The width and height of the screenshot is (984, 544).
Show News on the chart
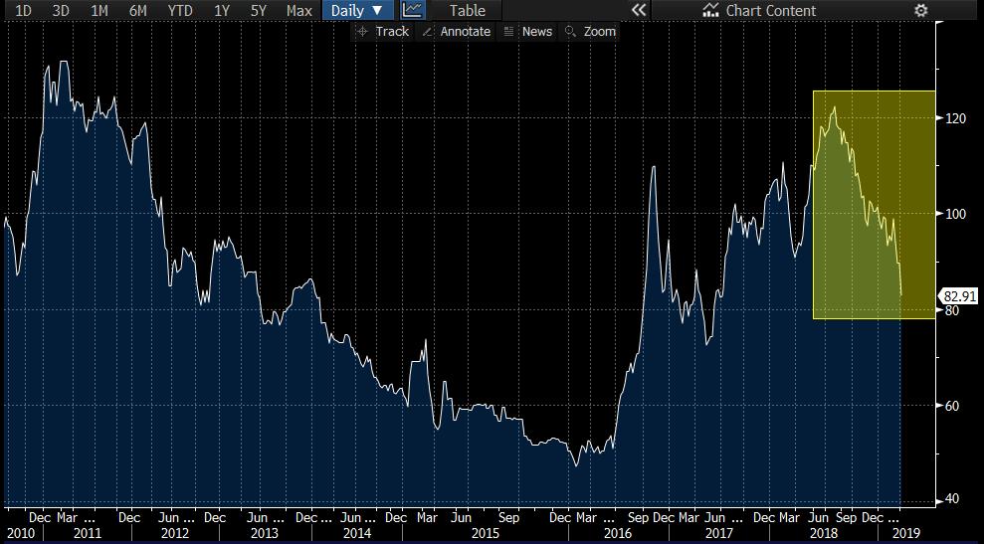tap(527, 32)
